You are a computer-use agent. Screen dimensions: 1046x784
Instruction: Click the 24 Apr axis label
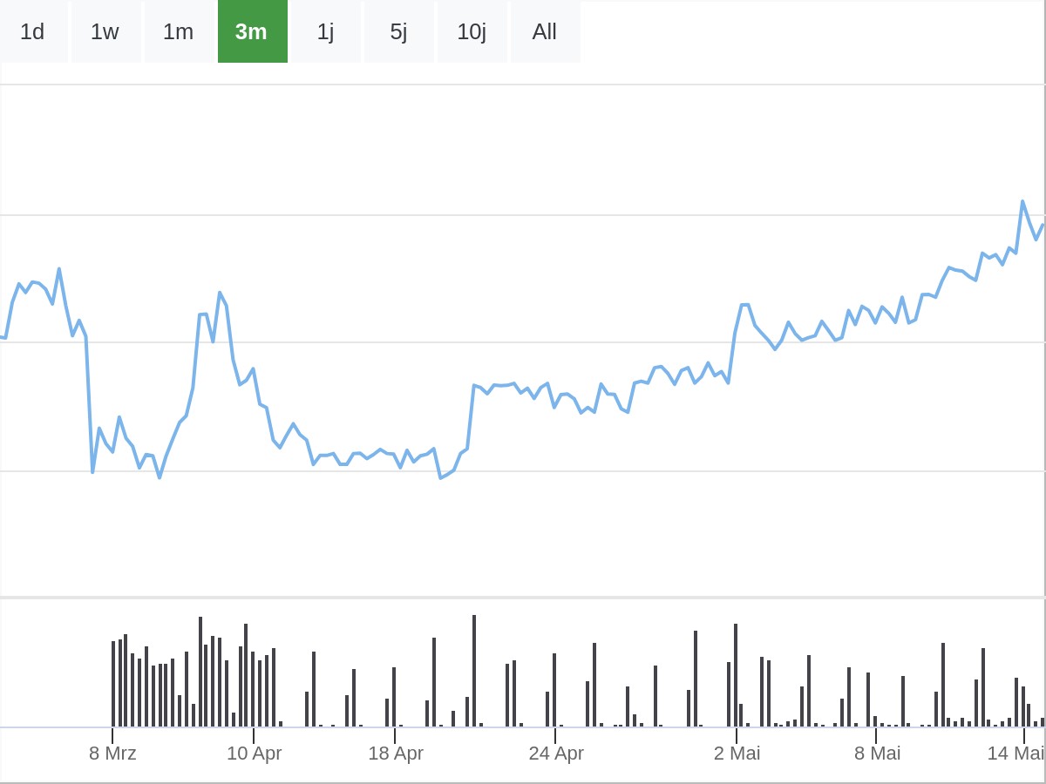(555, 754)
